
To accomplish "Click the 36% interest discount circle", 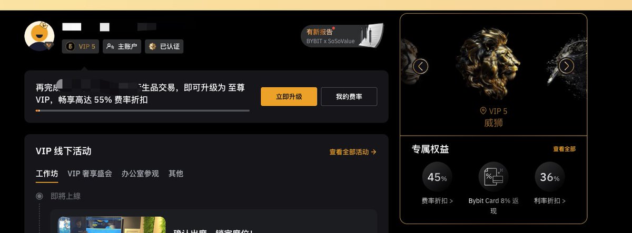I will coord(550,177).
